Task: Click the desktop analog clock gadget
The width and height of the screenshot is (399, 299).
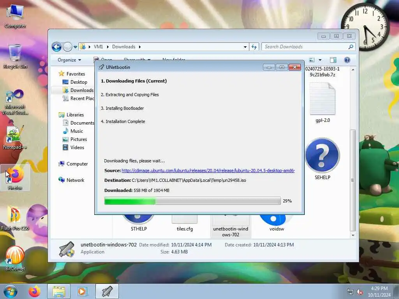Action: 365,26
